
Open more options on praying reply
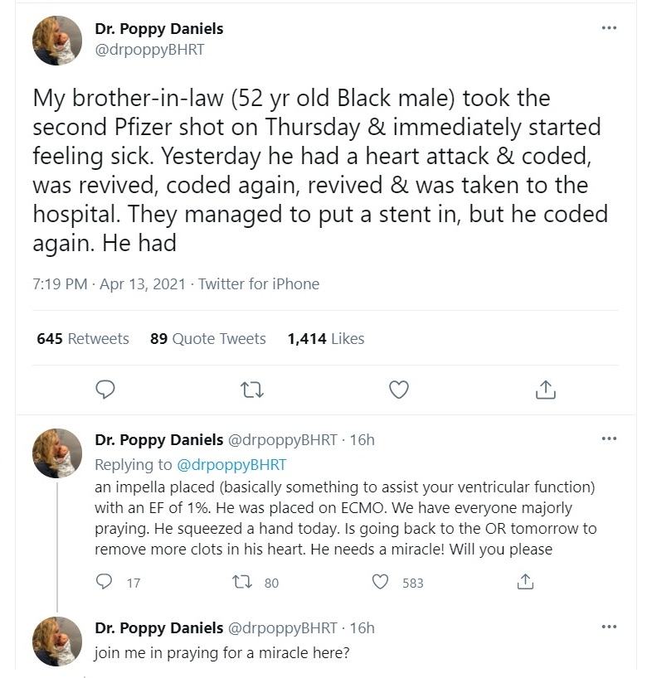tap(609, 627)
